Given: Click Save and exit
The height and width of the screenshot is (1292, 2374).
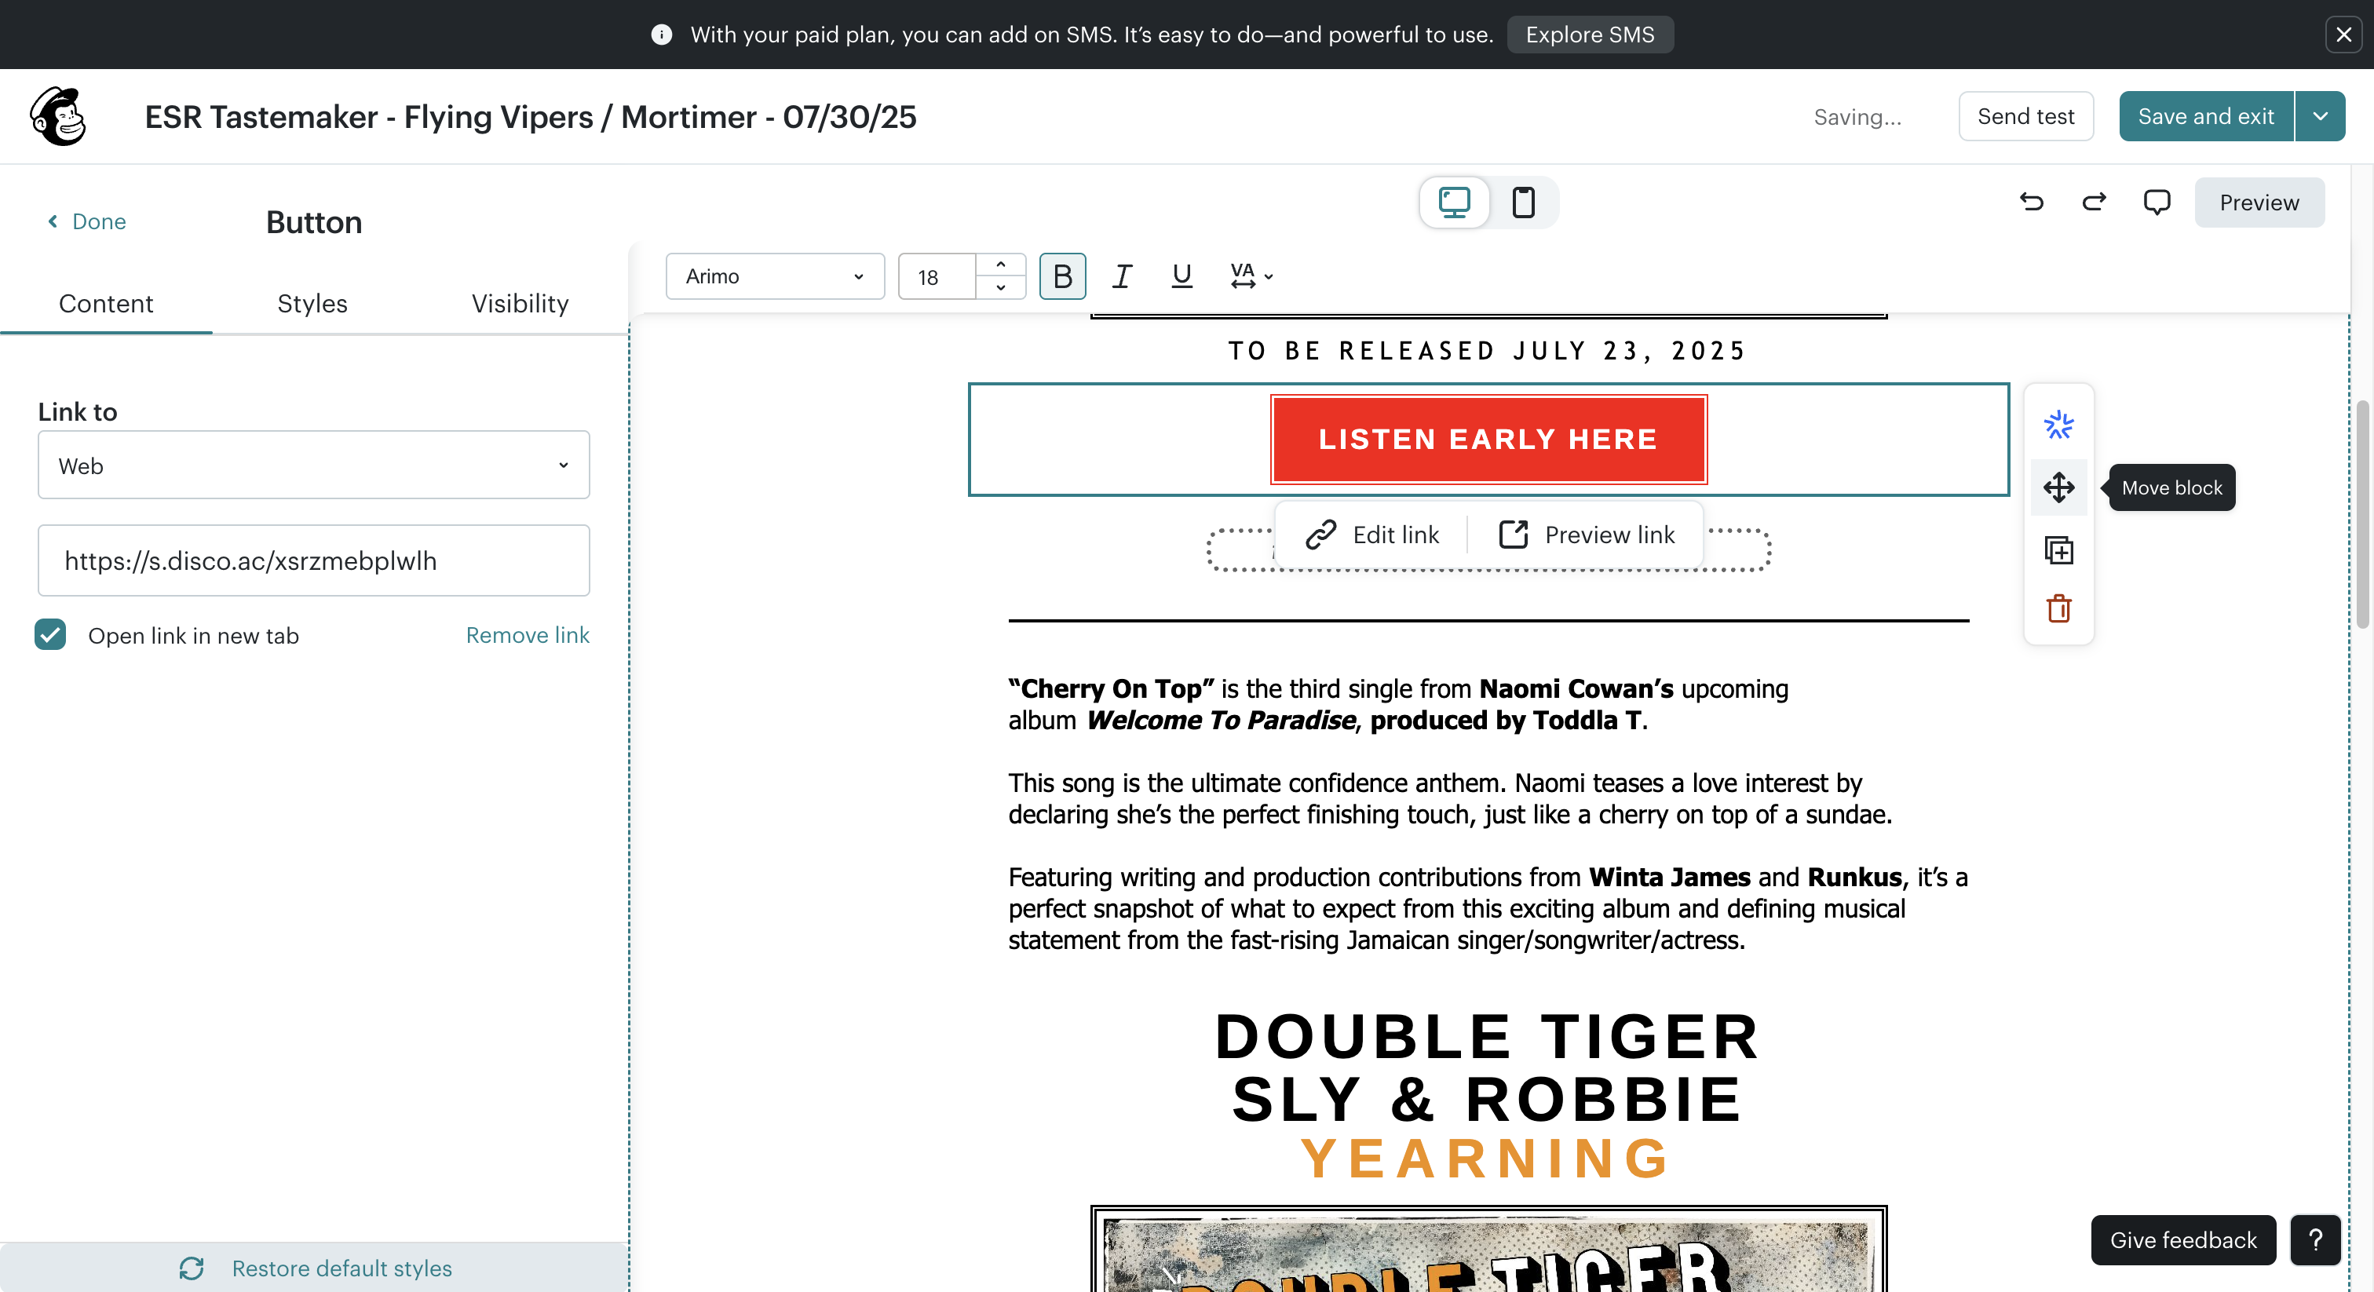Looking at the screenshot, I should (x=2205, y=116).
